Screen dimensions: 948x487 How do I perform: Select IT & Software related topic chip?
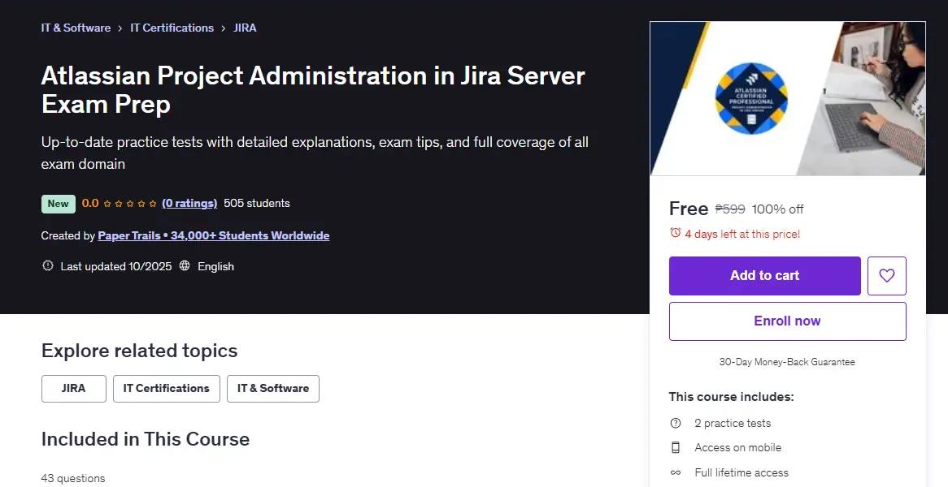273,389
